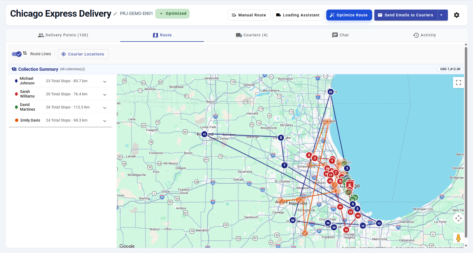Click the USD 7,412.00 total badge
The image size is (473, 253).
pos(450,69)
